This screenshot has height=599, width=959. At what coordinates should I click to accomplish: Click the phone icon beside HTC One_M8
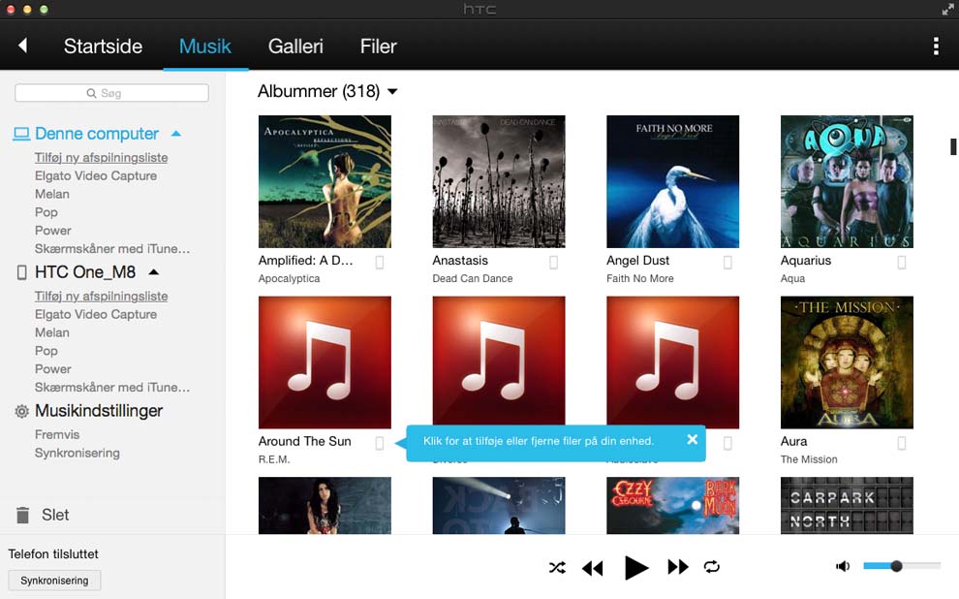point(21,272)
